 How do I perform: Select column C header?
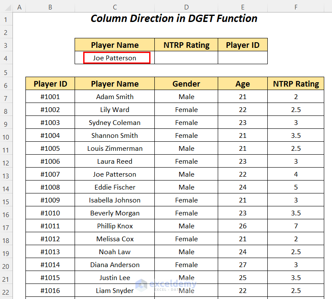click(x=115, y=7)
